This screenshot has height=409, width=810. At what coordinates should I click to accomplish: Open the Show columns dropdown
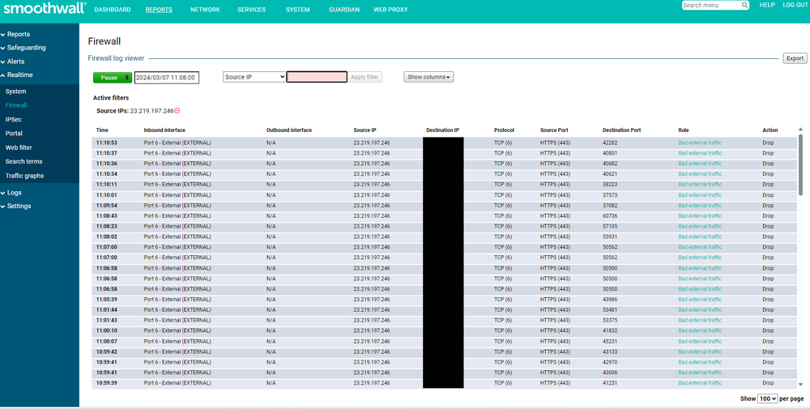pos(428,77)
